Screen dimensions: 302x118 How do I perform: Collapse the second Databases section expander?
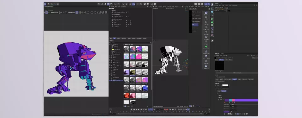110,15
